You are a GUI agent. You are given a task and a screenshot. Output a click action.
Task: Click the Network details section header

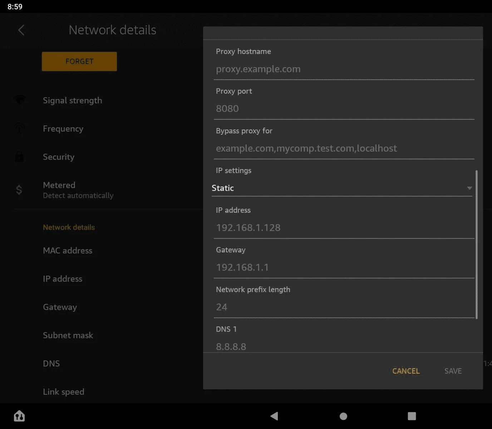[x=69, y=227]
